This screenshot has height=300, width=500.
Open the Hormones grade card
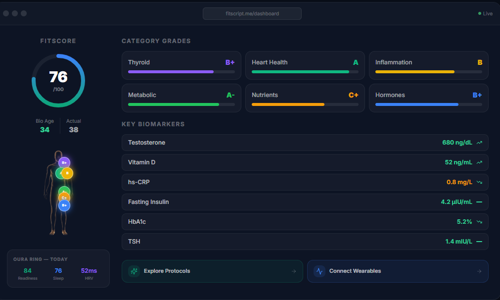point(429,98)
